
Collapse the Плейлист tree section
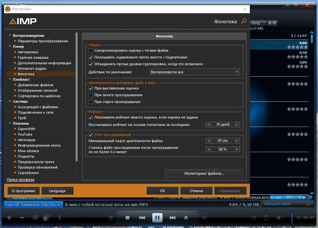[x=10, y=79]
